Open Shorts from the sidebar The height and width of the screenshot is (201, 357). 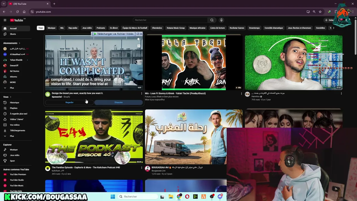[16, 34]
